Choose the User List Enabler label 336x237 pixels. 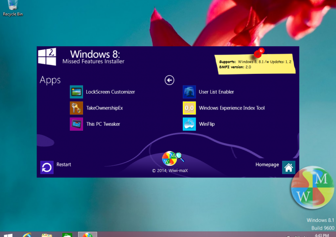216,92
